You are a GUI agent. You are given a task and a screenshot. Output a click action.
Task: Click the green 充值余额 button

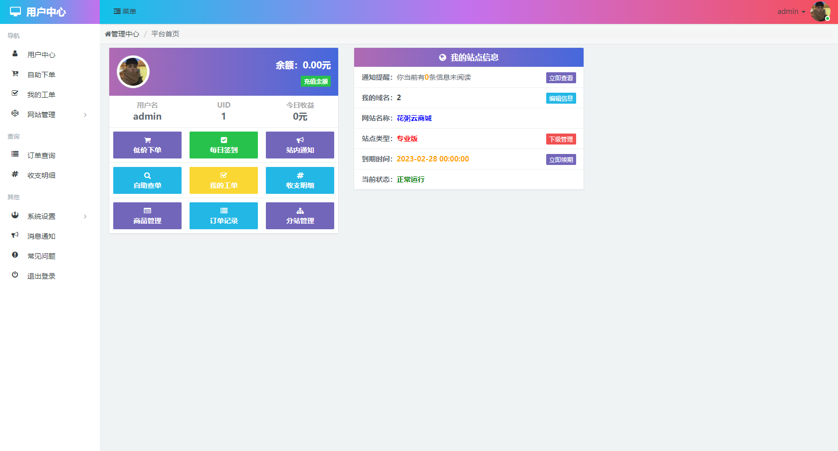(316, 82)
